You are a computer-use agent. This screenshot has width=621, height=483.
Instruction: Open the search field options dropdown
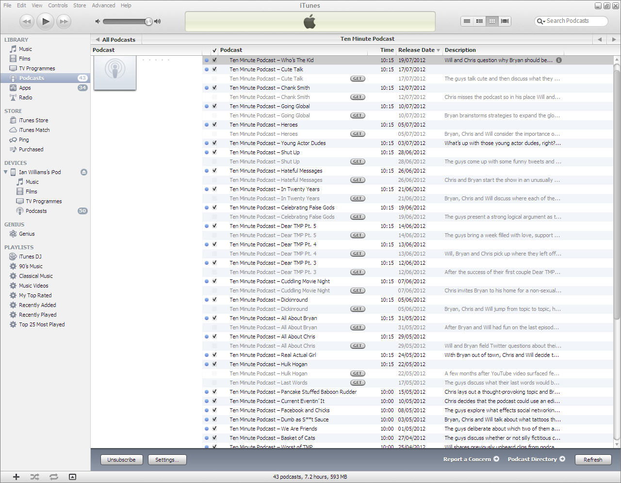point(540,21)
